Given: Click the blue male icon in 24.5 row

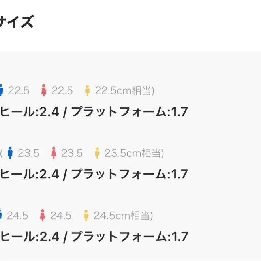Looking at the screenshot, I should pos(1,215).
